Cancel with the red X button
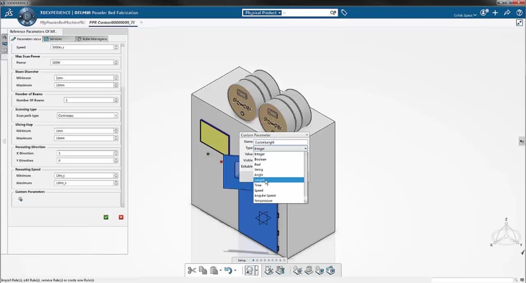The image size is (526, 283). (121, 217)
